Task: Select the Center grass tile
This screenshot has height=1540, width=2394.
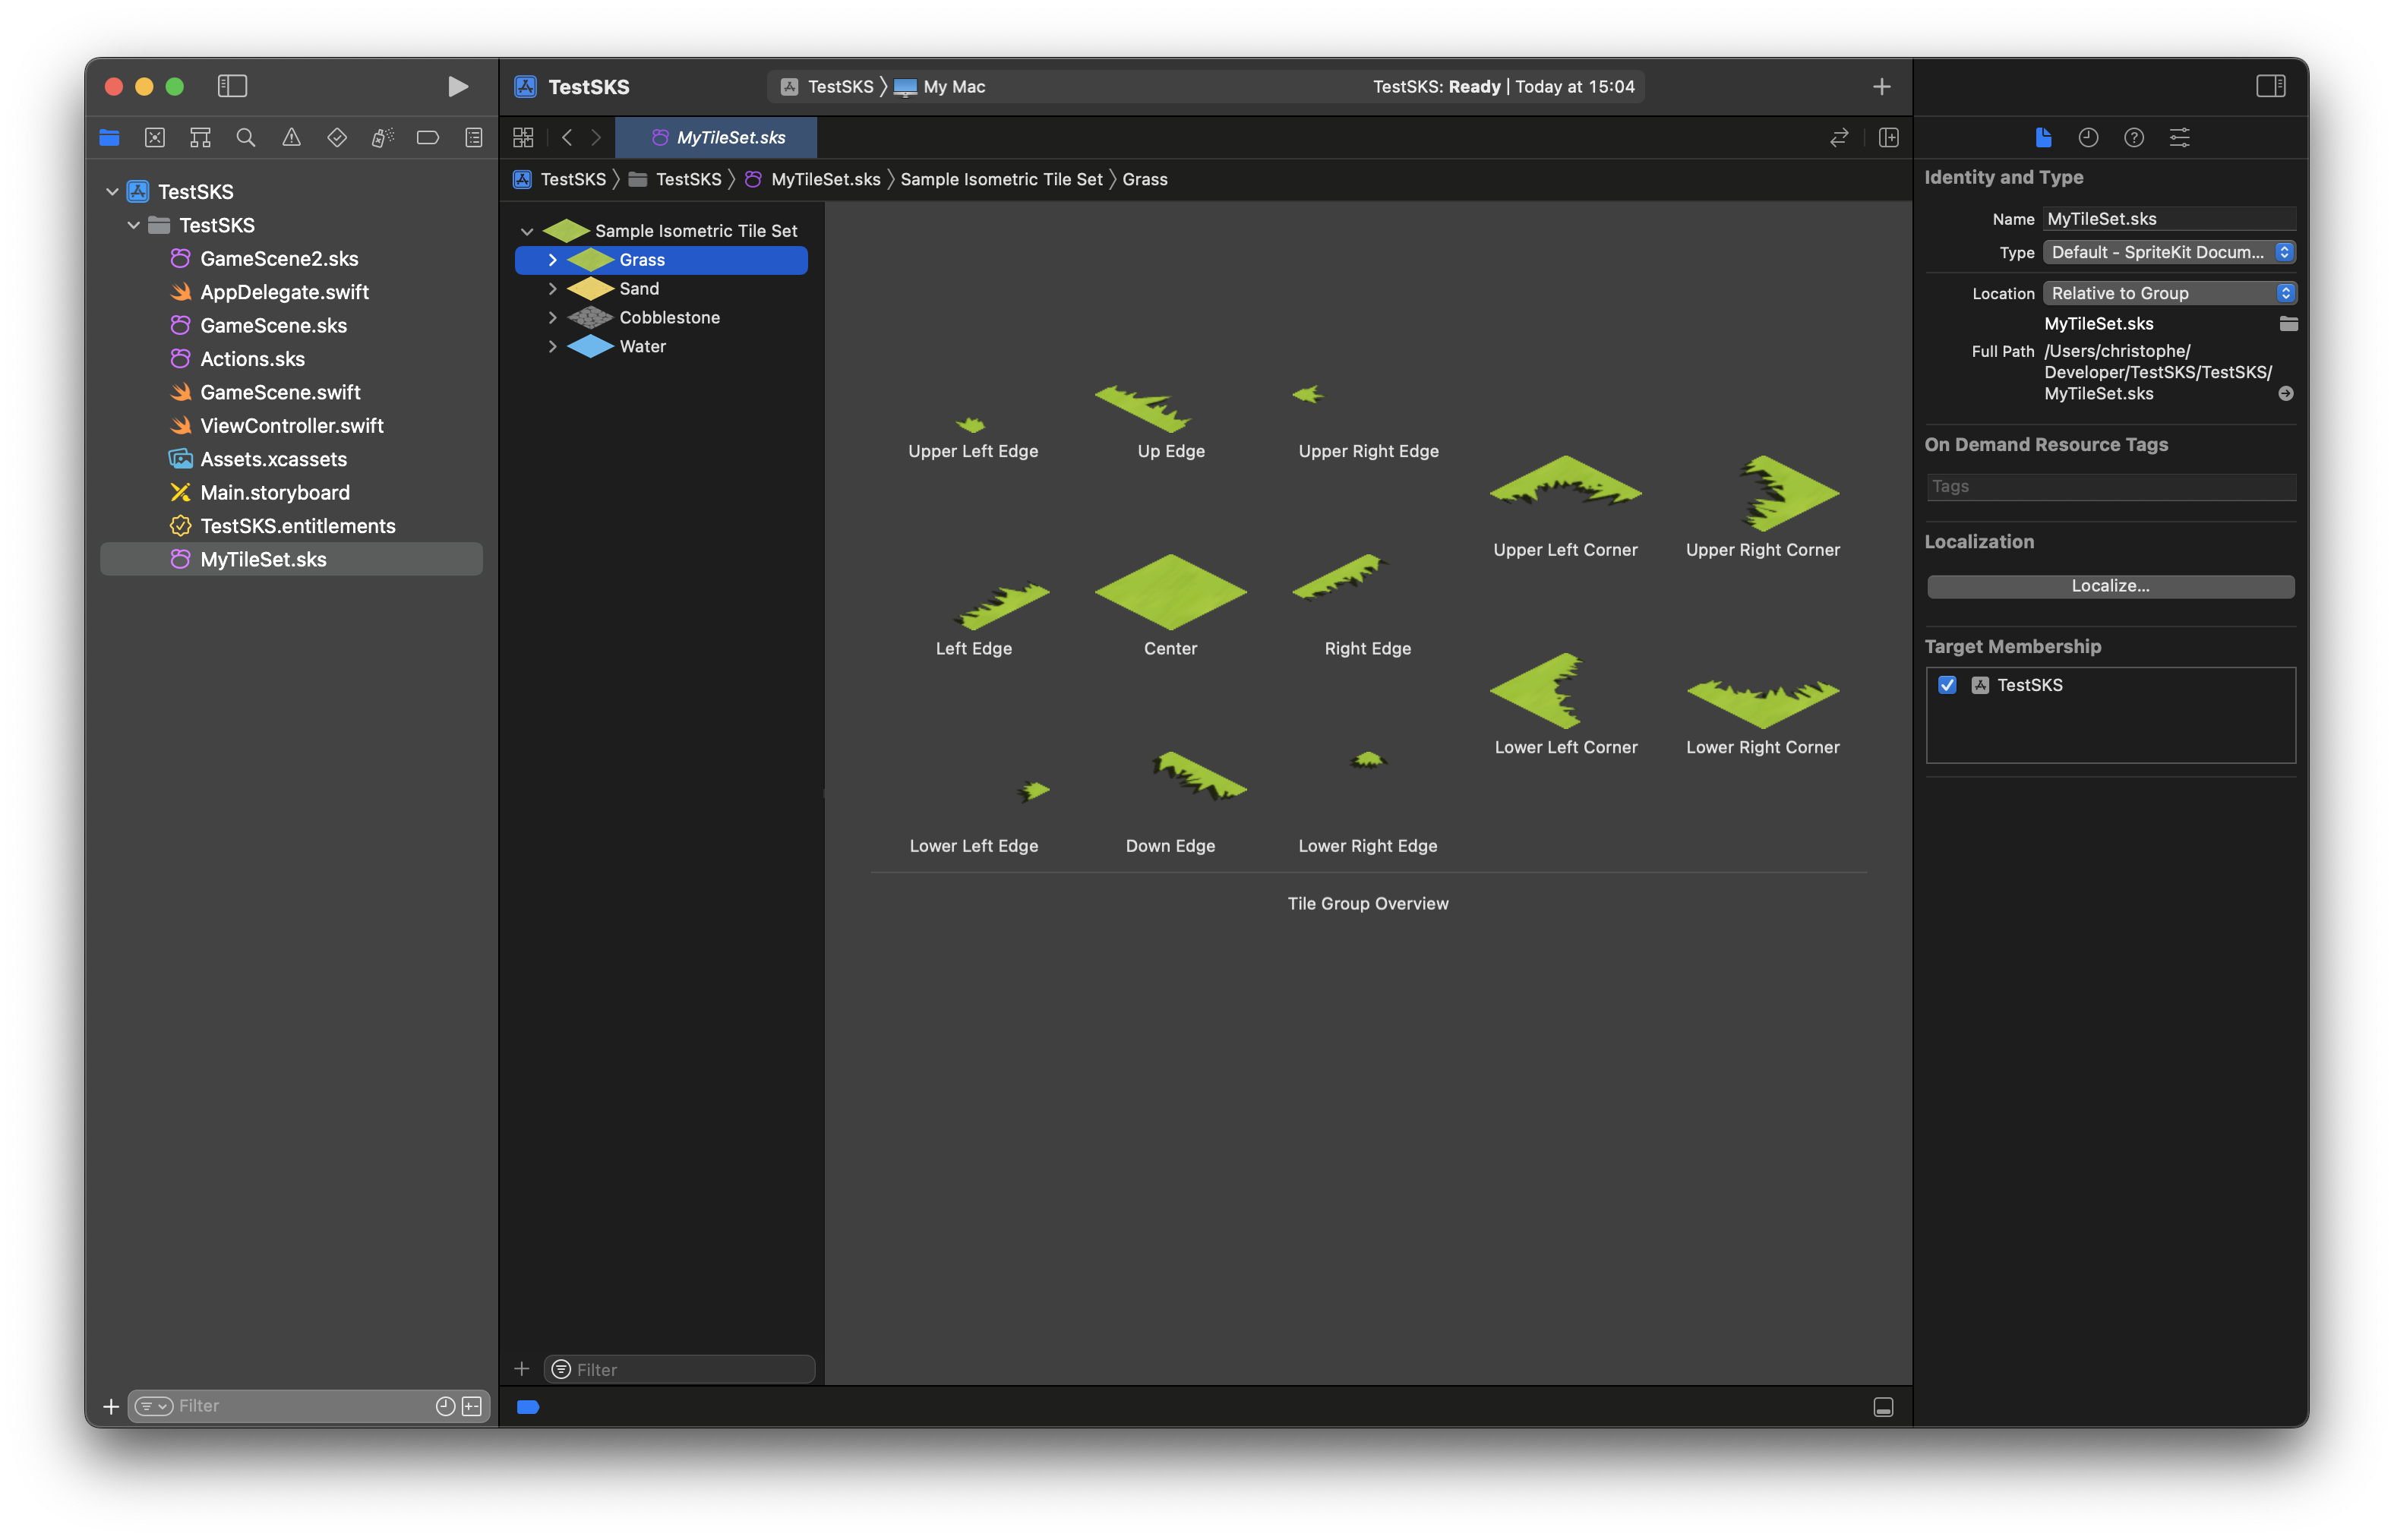Action: click(x=1170, y=593)
